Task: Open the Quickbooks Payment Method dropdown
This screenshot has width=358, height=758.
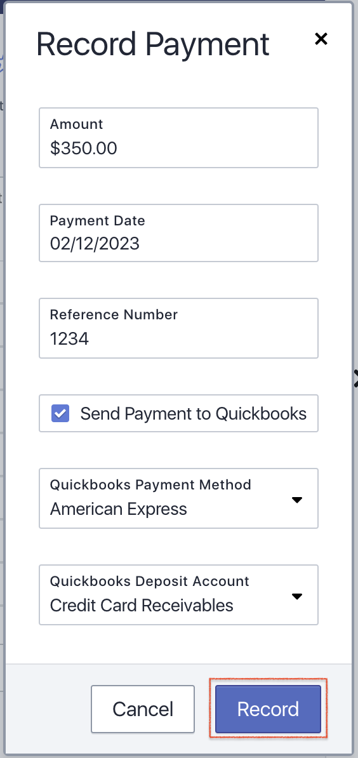Action: [x=178, y=498]
